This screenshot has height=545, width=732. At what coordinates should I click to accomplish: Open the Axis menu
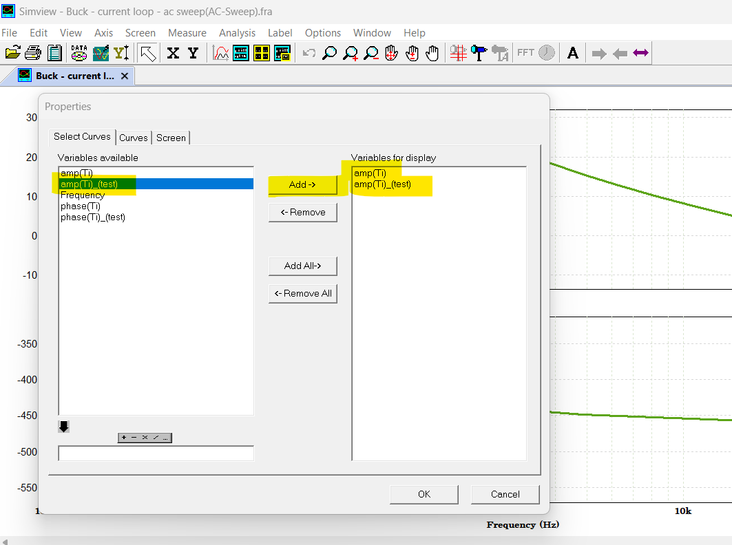point(103,32)
